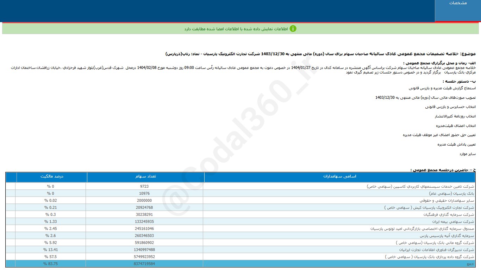Select the جمع total row label
The width and height of the screenshot is (481, 270).
(x=470, y=264)
